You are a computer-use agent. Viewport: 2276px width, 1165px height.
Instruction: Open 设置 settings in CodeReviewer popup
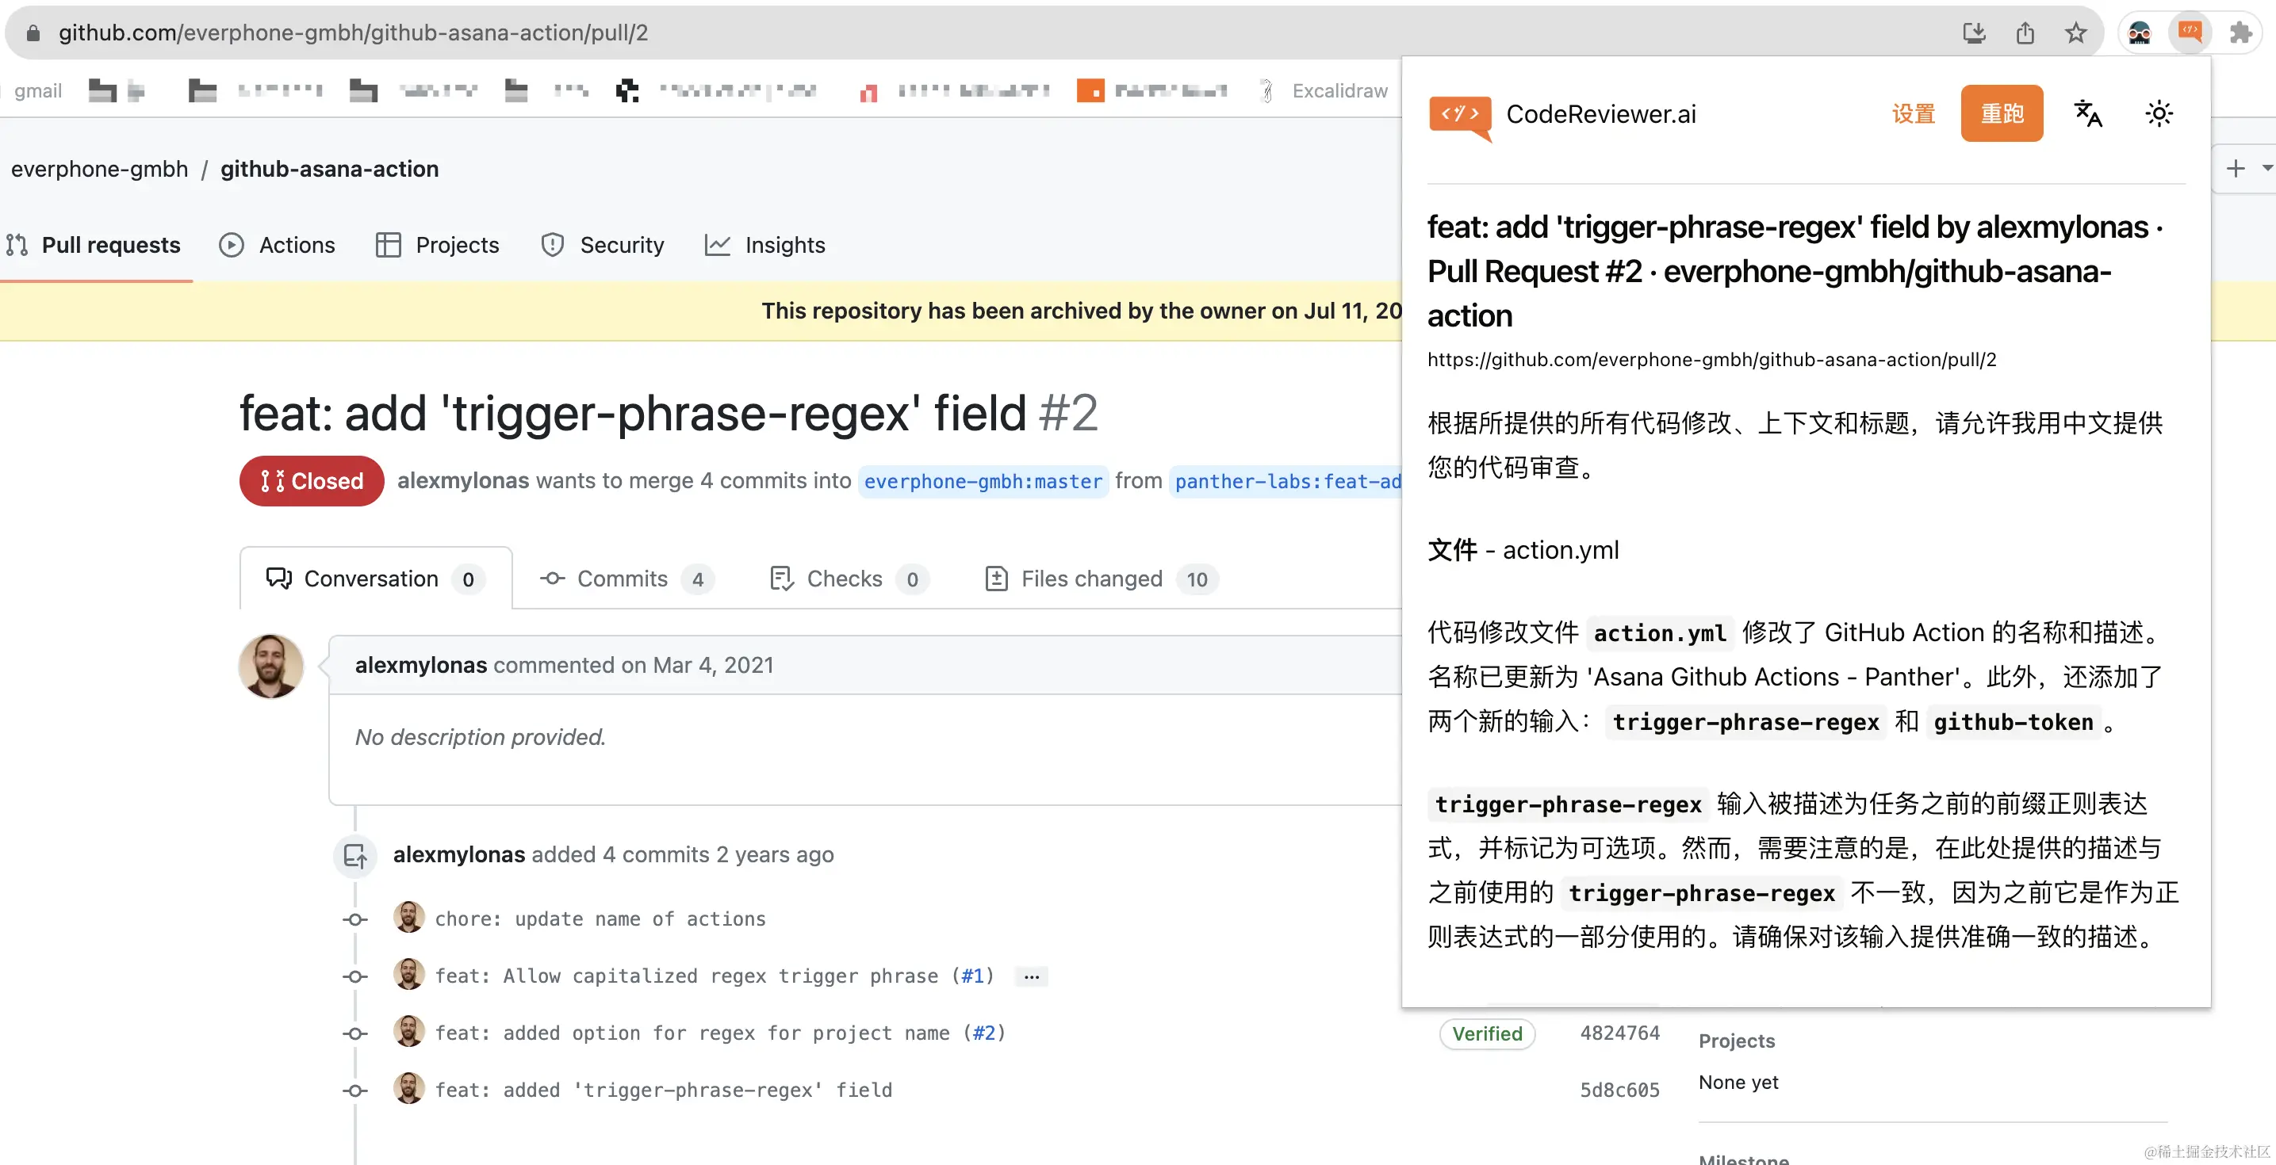click(x=1913, y=113)
